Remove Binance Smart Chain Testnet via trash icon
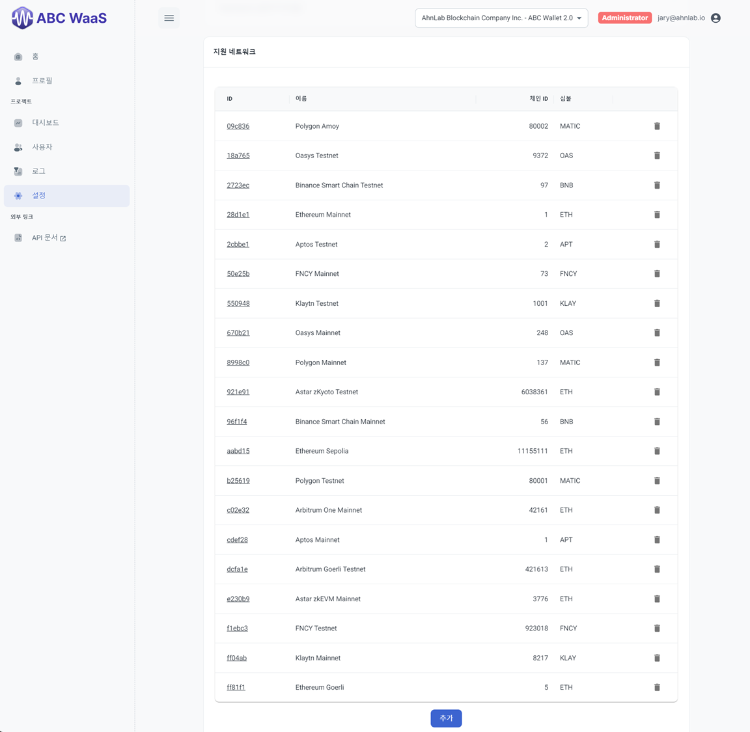Viewport: 750px width, 732px height. tap(657, 185)
